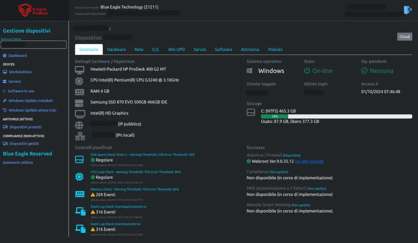Click the disk icon beside Disk Space Check
This screenshot has width=418, height=243.
click(79, 160)
